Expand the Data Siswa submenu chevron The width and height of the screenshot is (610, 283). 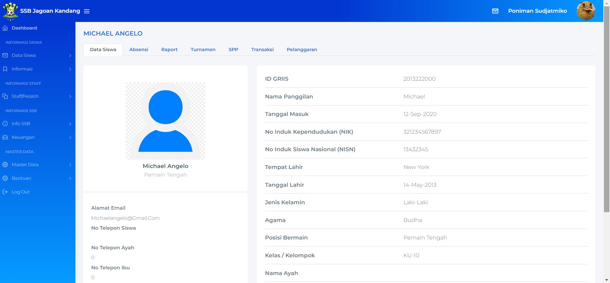pyautogui.click(x=70, y=56)
